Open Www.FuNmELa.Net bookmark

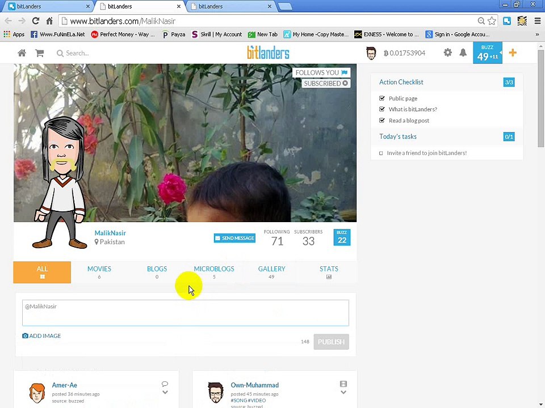(58, 35)
